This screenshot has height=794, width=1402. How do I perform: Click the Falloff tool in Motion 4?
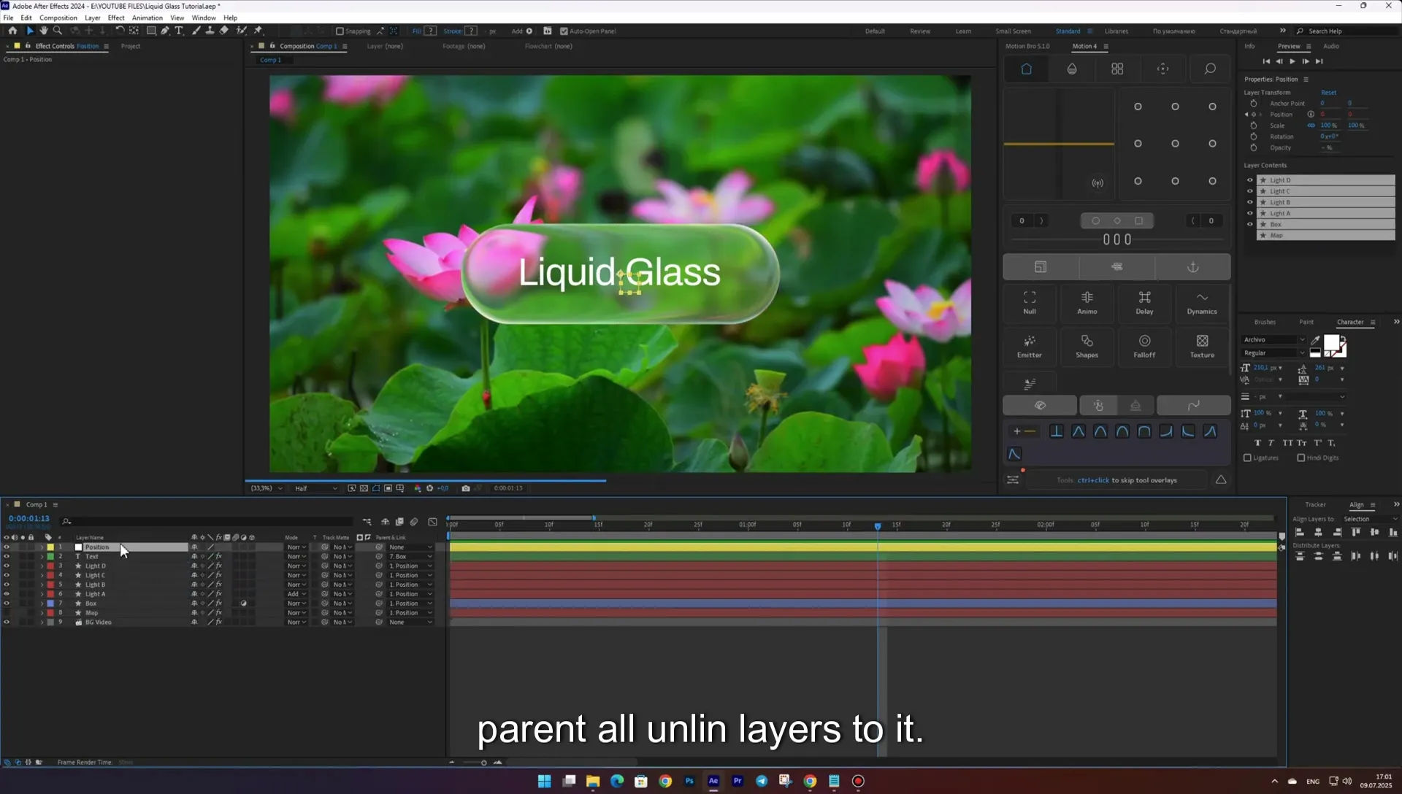[x=1144, y=346]
